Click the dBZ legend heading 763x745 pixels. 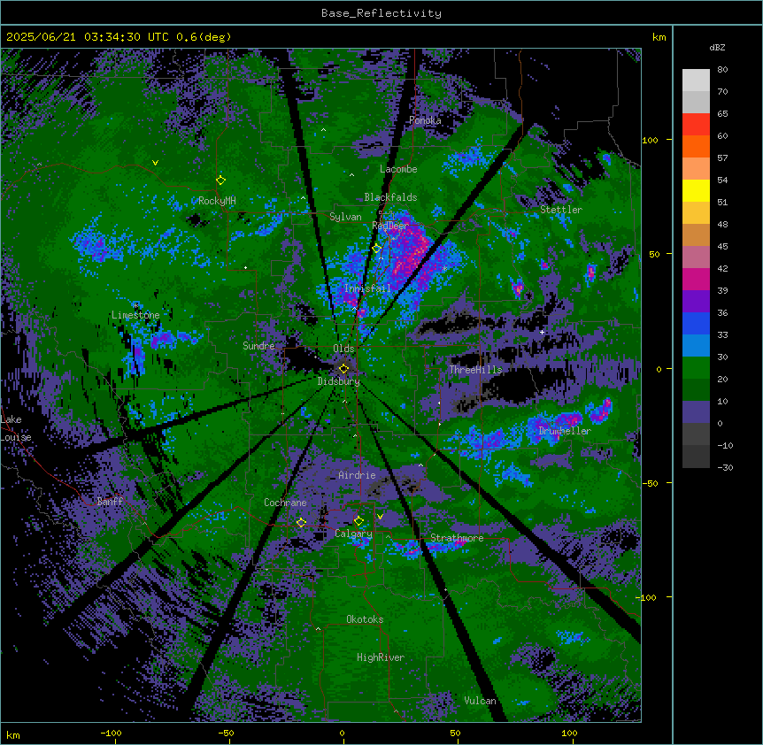(x=717, y=47)
